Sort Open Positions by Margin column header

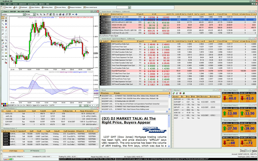[80, 111]
